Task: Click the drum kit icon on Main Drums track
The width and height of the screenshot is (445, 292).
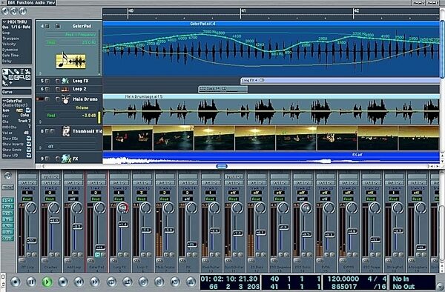Action: [x=66, y=99]
